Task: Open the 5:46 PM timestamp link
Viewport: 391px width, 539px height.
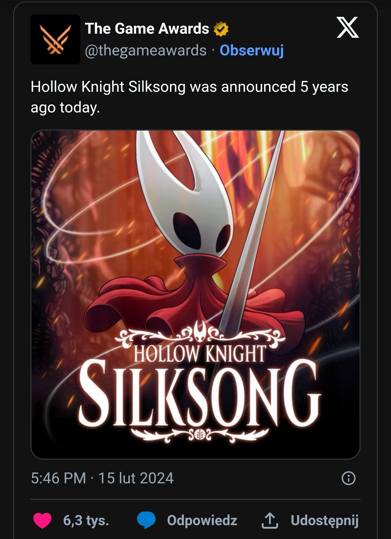Action: click(x=58, y=478)
